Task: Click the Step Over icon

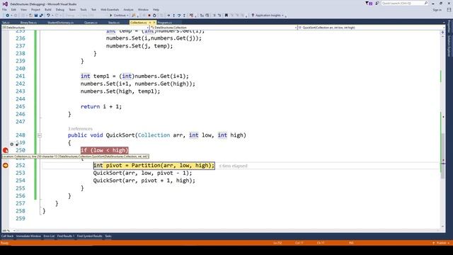Action: point(179,16)
